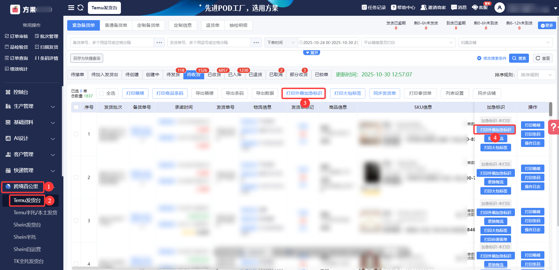This screenshot has width=559, height=270.
Task: Click row 1's 打印大包标签 button
Action: [496, 148]
